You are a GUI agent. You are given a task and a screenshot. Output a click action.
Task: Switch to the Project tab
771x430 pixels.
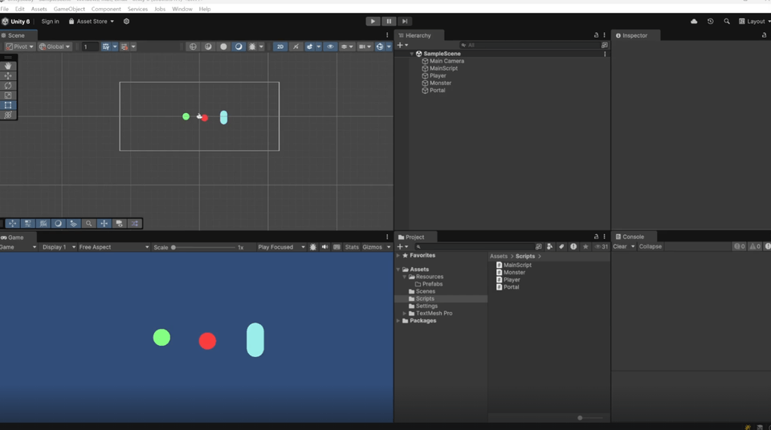click(x=414, y=237)
